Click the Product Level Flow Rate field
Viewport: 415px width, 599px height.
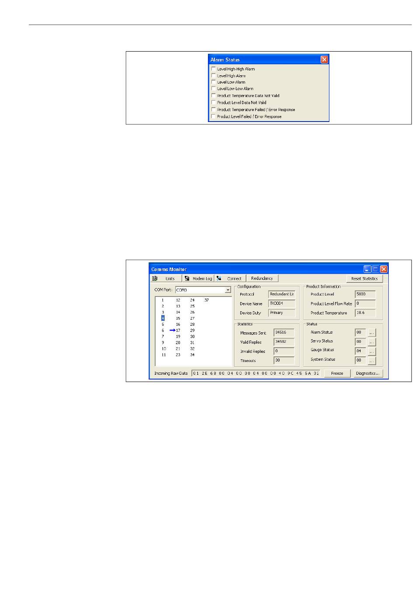(x=365, y=303)
